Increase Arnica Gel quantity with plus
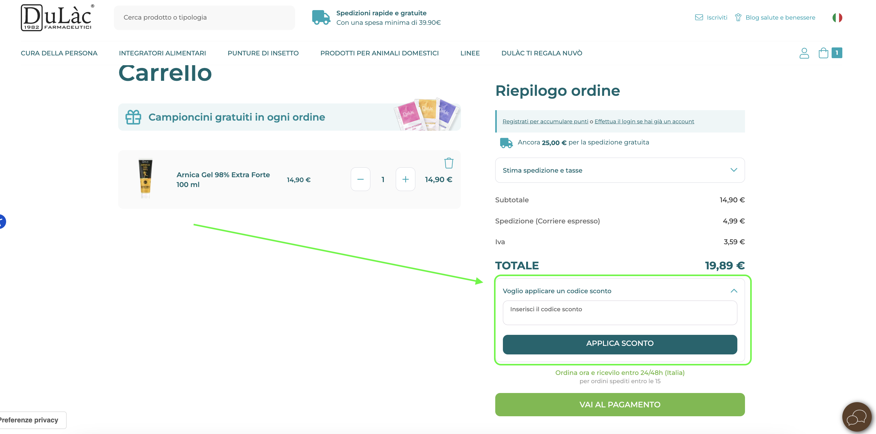876x434 pixels. 405,179
